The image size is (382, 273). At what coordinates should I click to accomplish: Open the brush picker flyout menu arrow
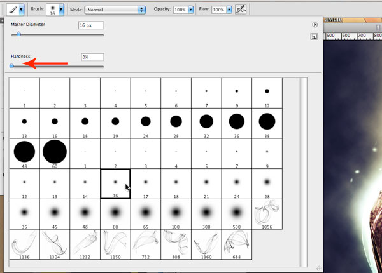(x=315, y=25)
